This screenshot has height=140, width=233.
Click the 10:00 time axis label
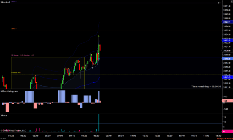(x=133, y=136)
